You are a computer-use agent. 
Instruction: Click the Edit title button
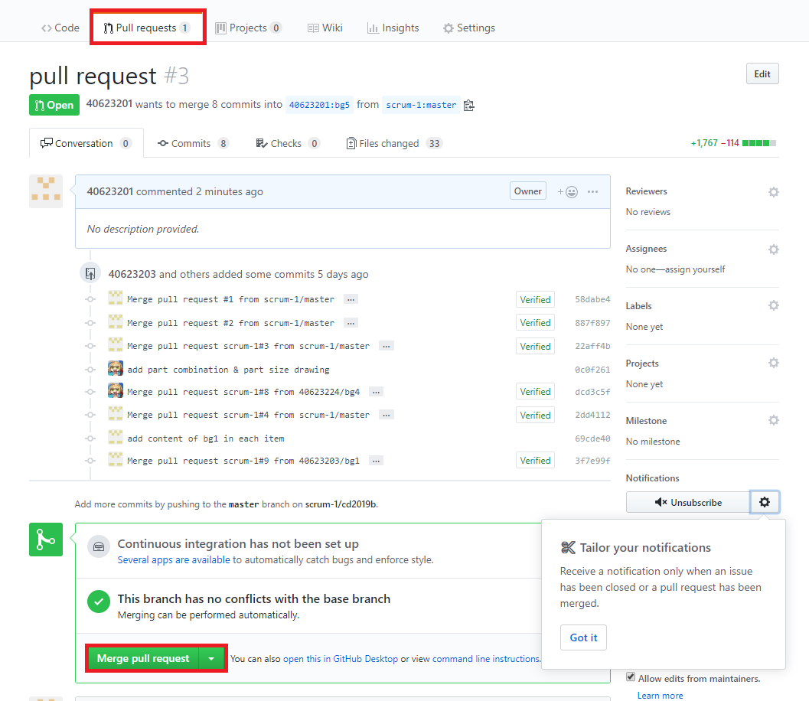click(762, 73)
